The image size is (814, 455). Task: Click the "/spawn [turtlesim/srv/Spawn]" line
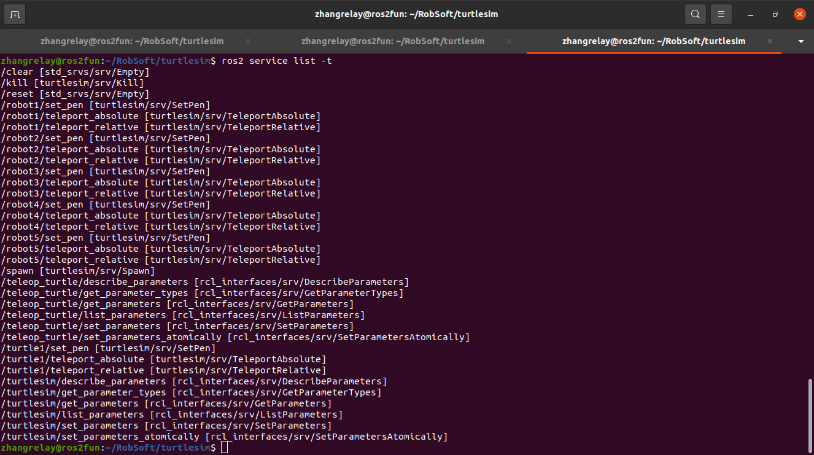click(x=78, y=271)
